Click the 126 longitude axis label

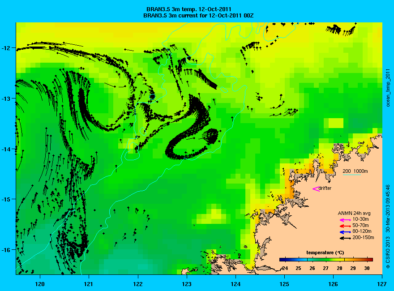333,284
